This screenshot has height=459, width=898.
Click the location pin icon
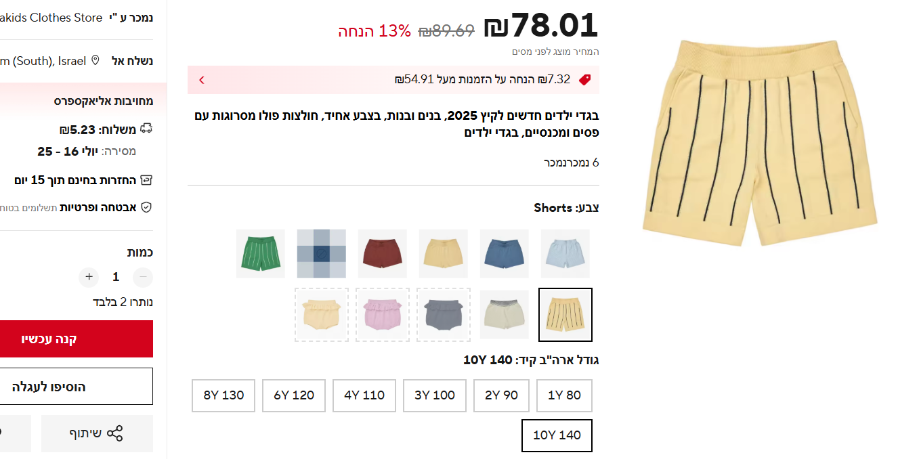[x=95, y=60]
